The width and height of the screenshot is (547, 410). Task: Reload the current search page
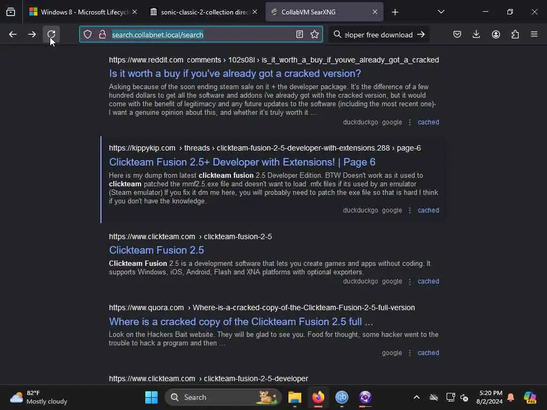tap(51, 34)
